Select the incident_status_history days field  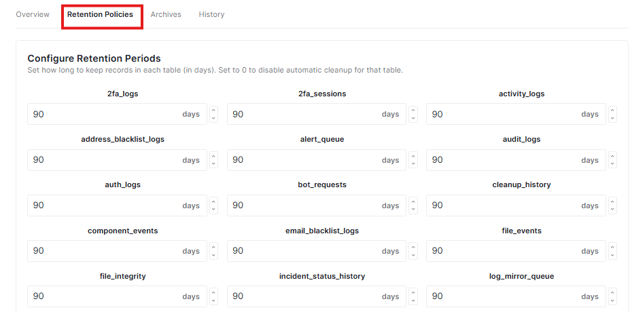click(302, 296)
